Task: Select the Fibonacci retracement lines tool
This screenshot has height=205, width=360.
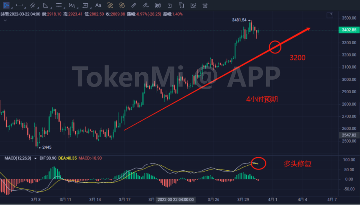Action: [x=59, y=5]
